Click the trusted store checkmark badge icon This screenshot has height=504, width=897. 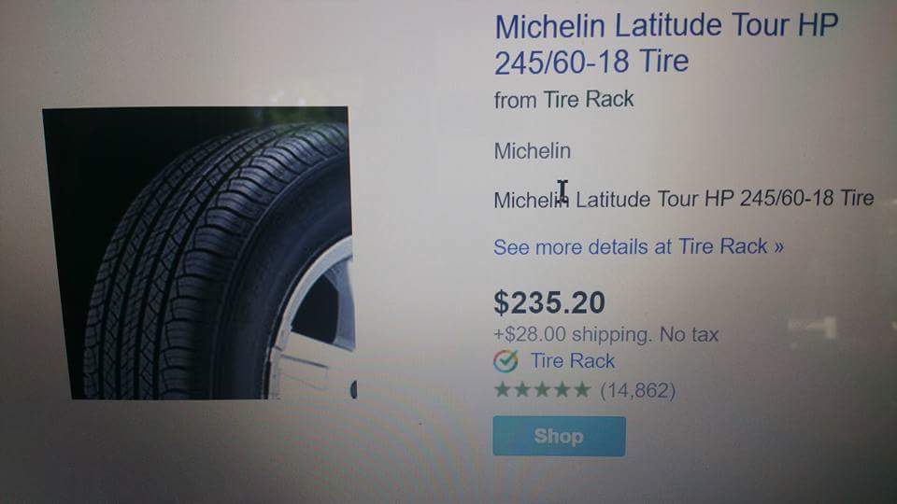505,361
